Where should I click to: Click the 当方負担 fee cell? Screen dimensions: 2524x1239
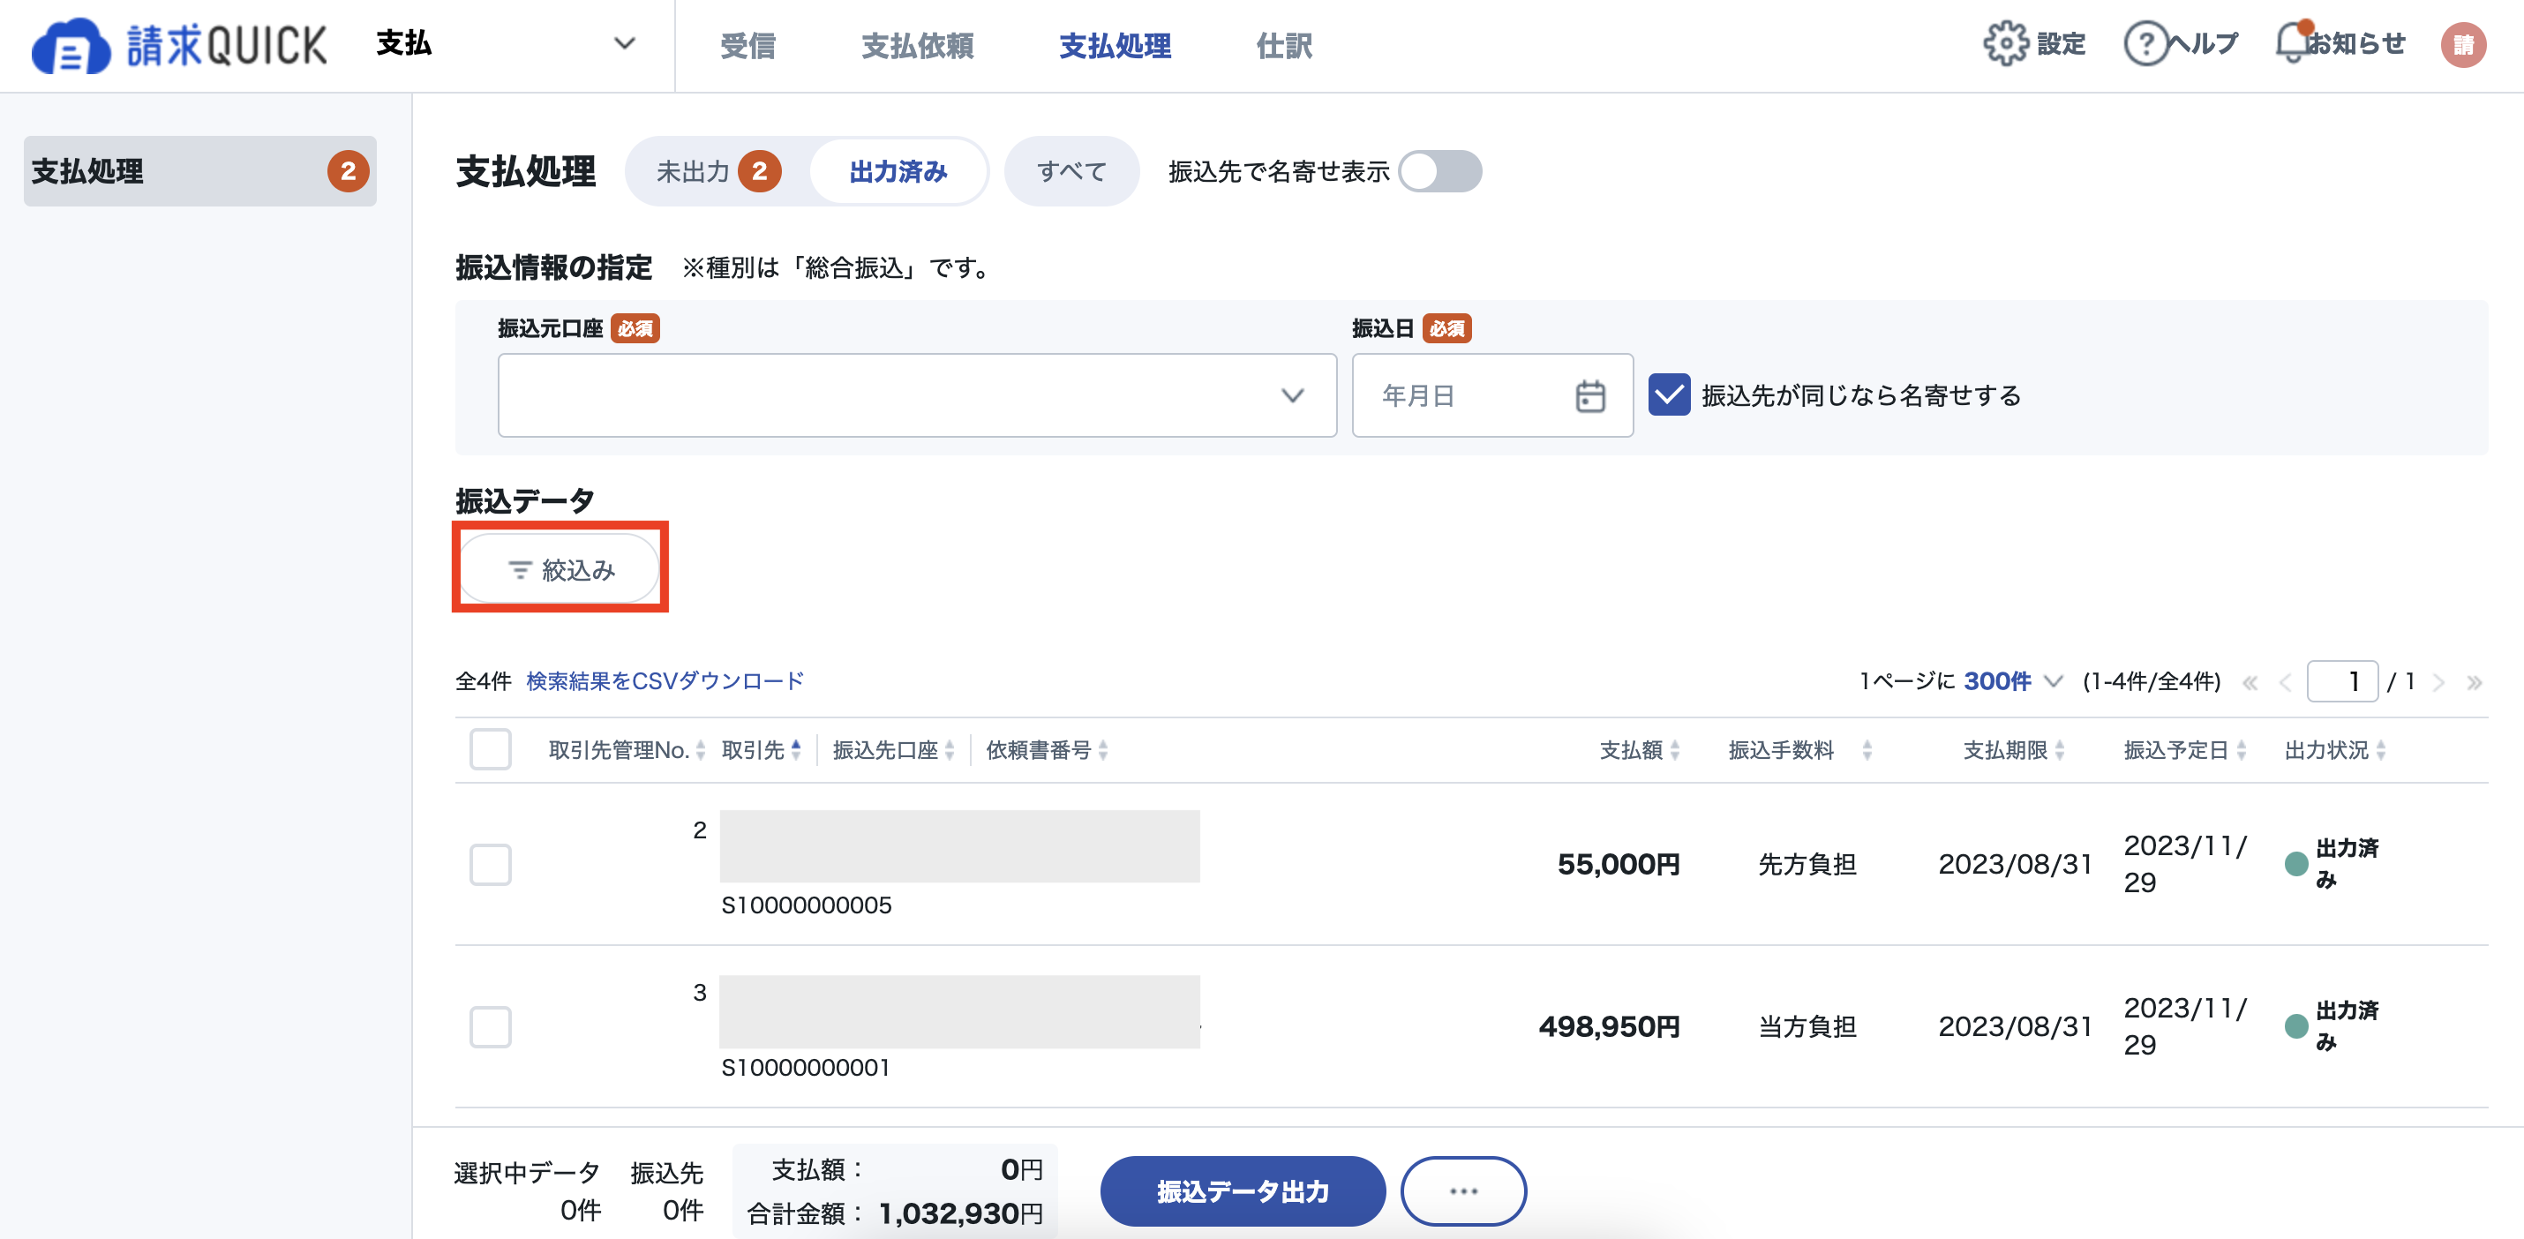[1807, 1027]
